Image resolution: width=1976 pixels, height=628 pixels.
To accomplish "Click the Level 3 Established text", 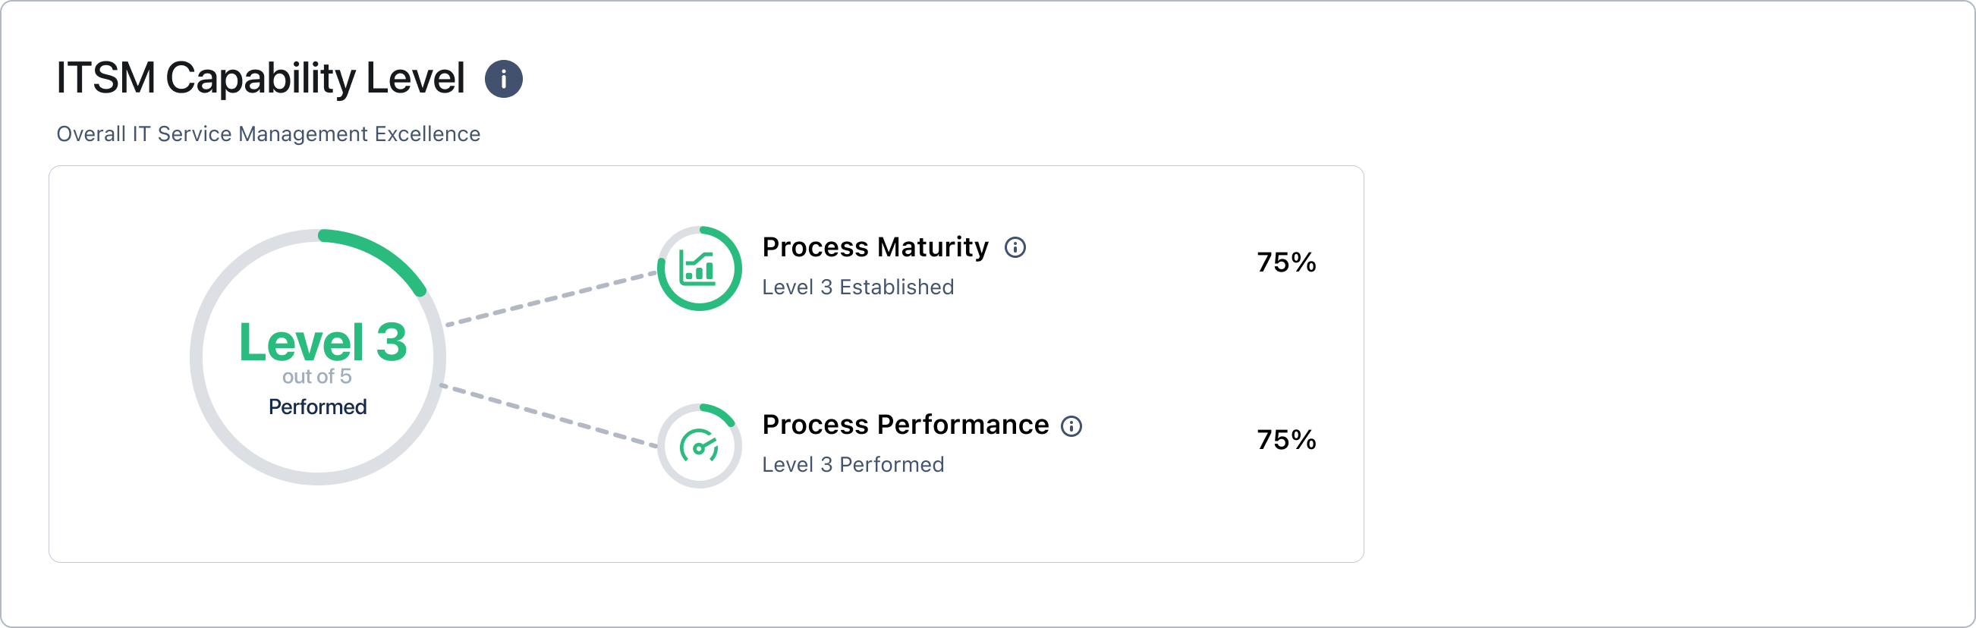I will click(857, 287).
